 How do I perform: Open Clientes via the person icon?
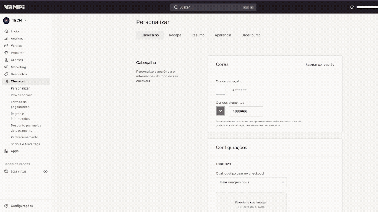coord(6,60)
